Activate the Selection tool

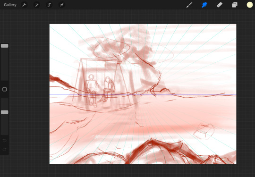pos(49,5)
